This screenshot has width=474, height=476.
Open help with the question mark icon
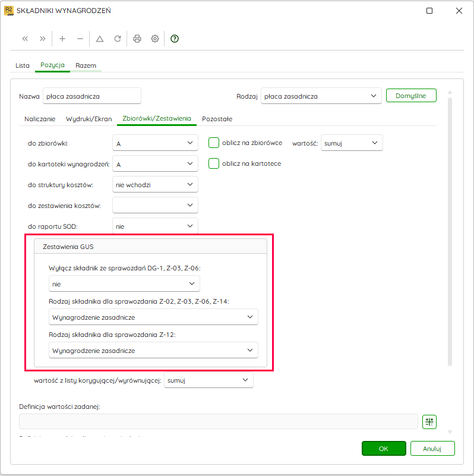175,39
